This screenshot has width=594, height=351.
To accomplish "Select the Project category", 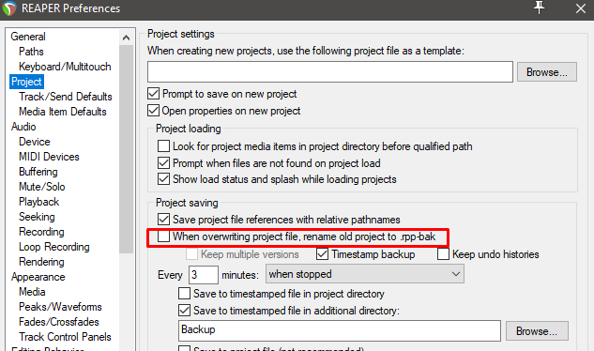I will pyautogui.click(x=26, y=82).
